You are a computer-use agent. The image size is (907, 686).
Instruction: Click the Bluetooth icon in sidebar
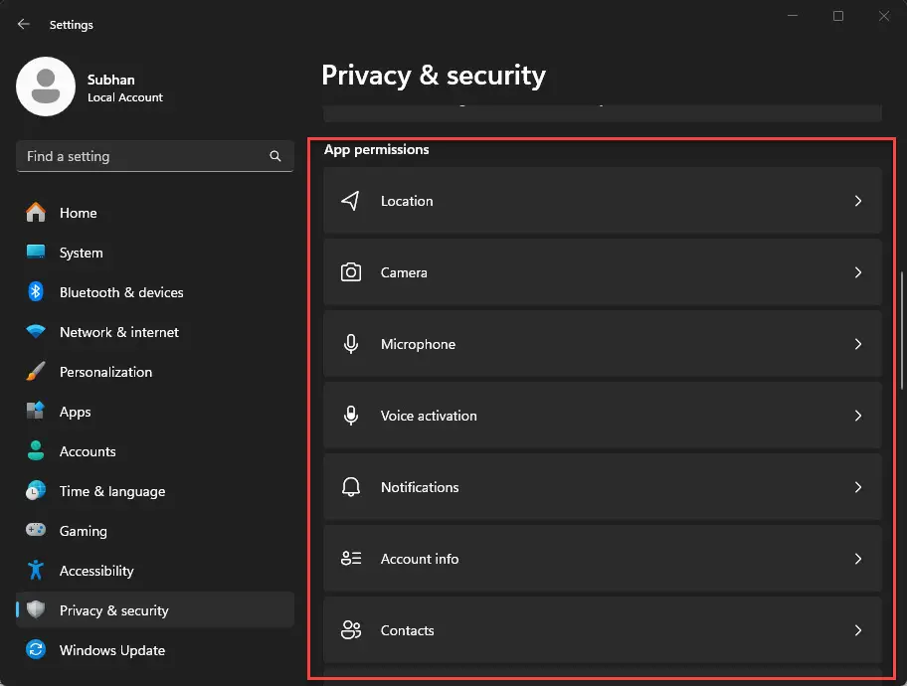[36, 291]
